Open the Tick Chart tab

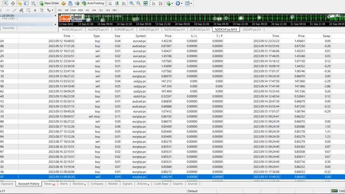point(8,19)
